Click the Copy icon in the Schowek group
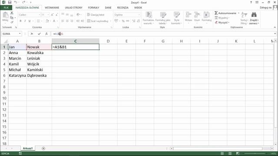 (x=12, y=18)
